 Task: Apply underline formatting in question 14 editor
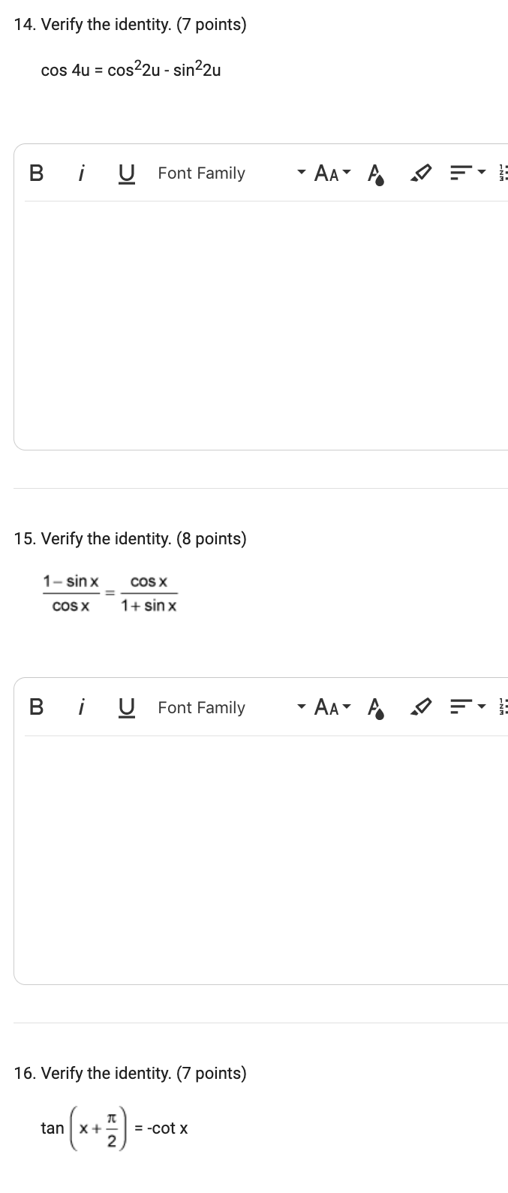(126, 173)
